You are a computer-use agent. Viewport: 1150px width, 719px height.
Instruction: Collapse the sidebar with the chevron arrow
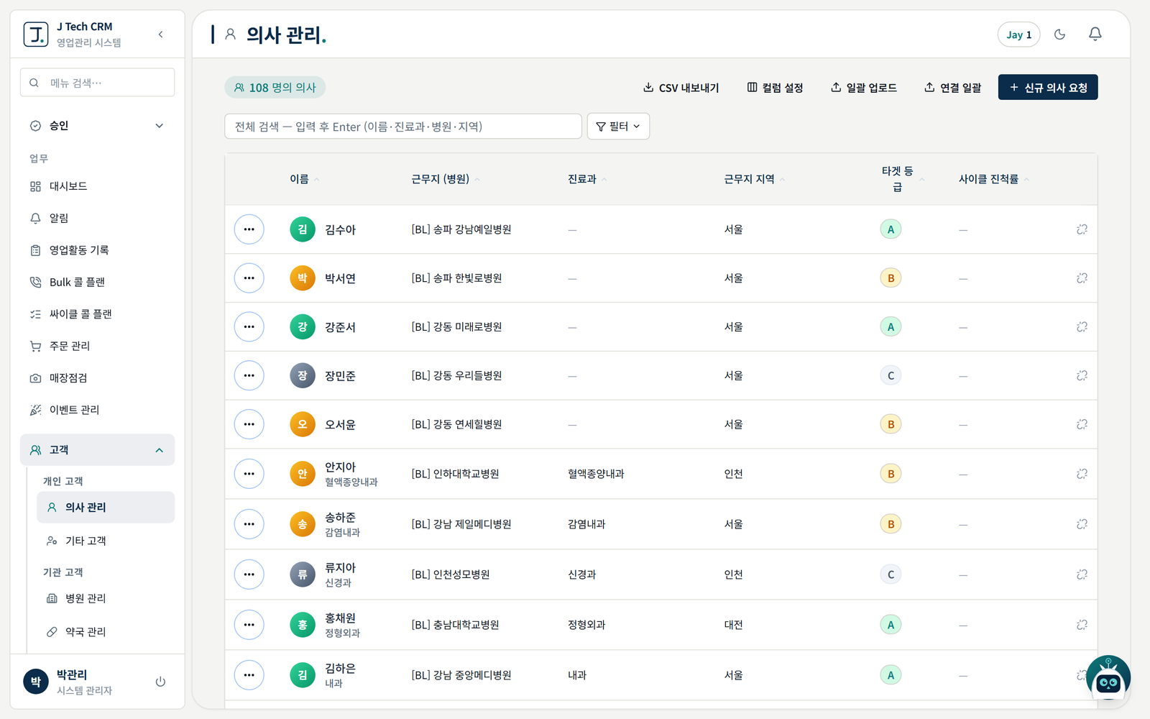[160, 35]
